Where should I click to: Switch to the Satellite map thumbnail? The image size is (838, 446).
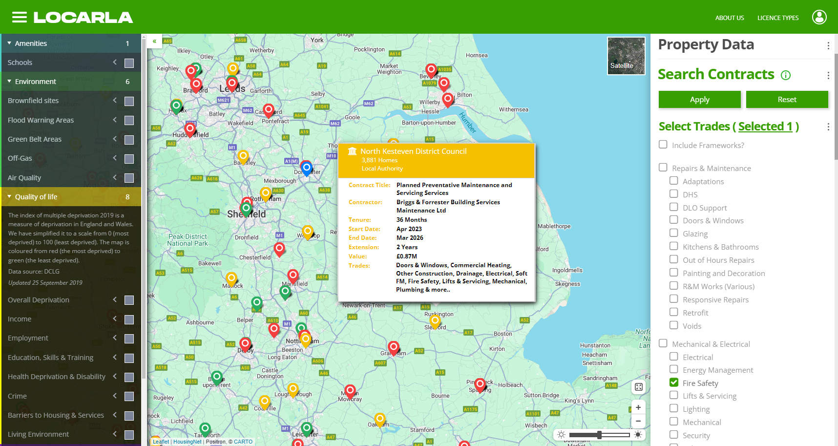click(x=626, y=56)
